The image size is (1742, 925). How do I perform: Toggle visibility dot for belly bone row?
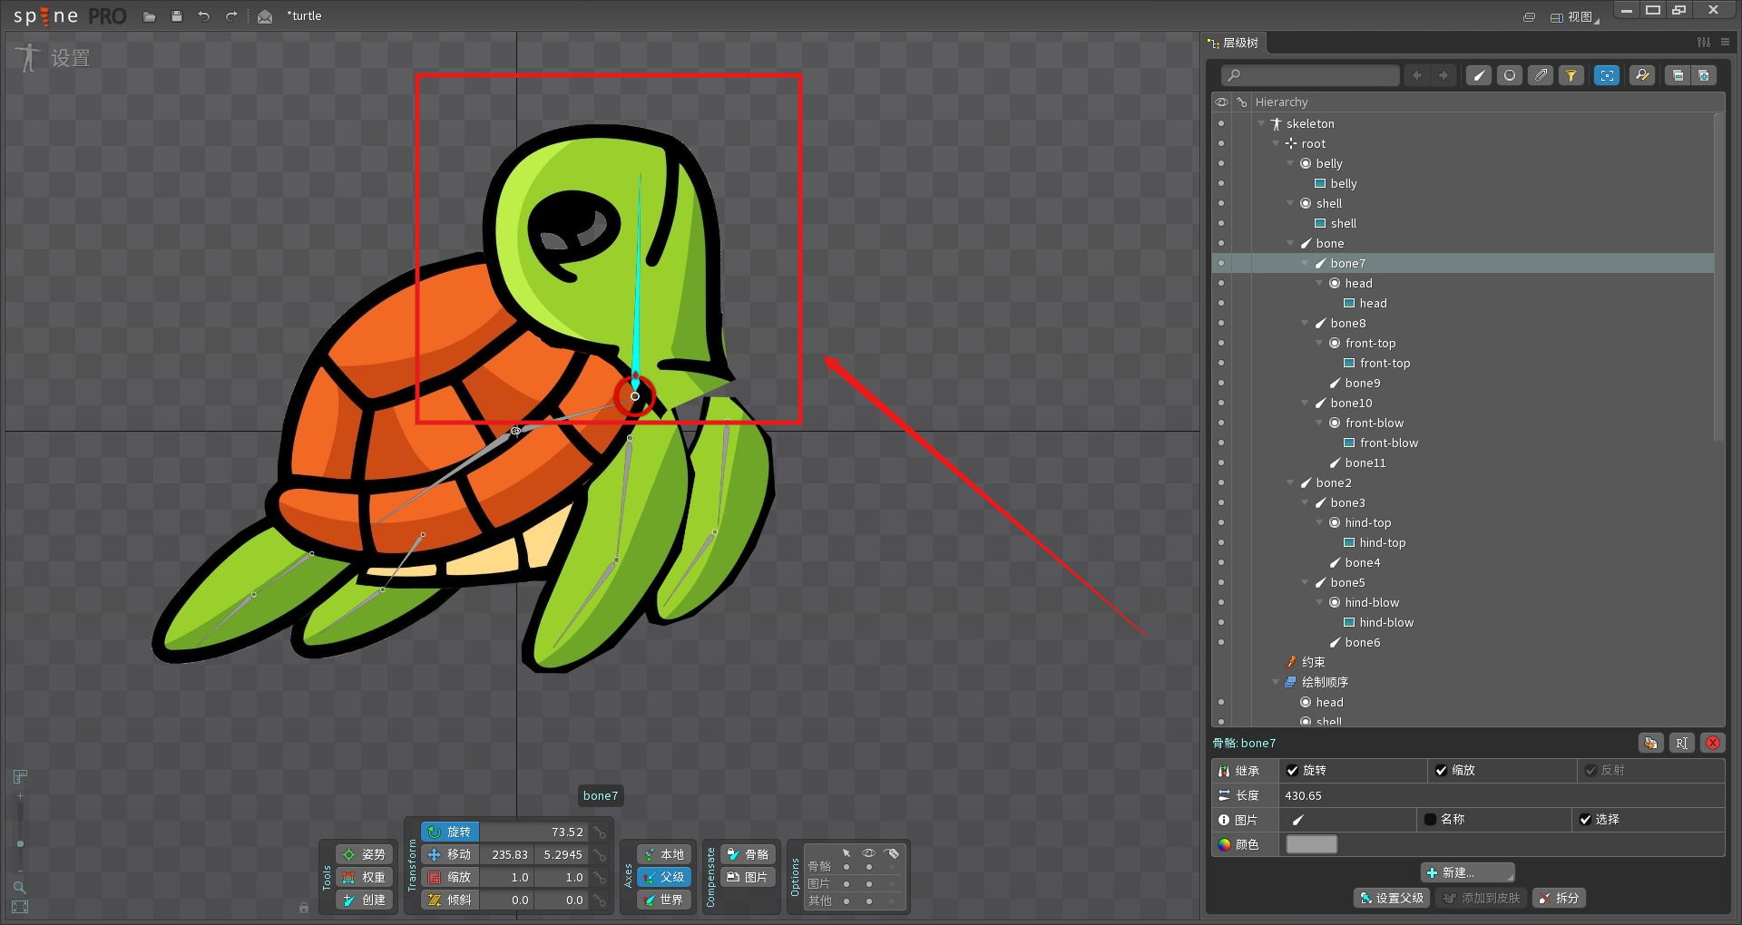click(1221, 163)
